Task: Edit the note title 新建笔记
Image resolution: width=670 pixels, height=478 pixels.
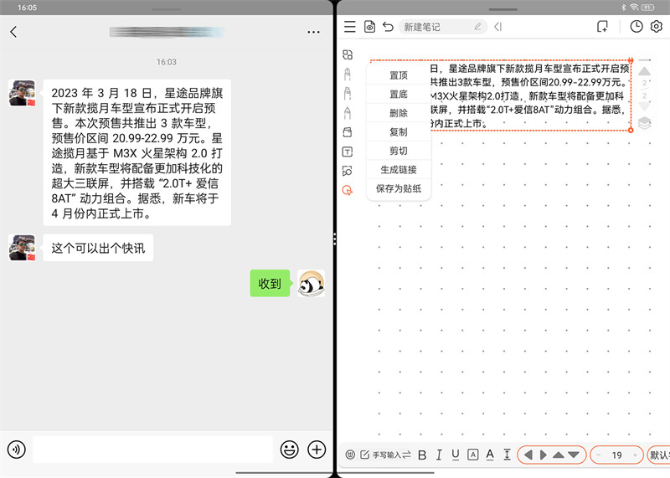Action: [443, 27]
